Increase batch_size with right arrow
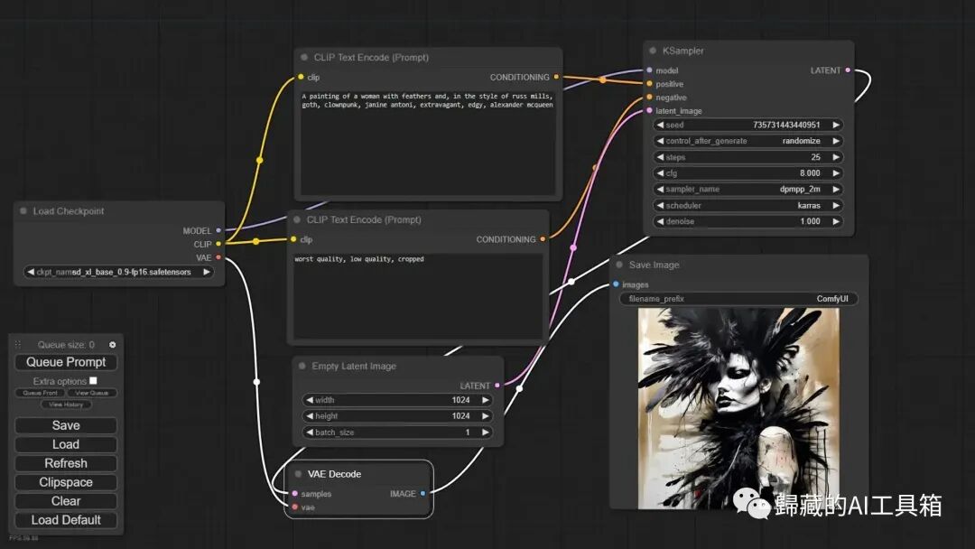 click(x=486, y=433)
